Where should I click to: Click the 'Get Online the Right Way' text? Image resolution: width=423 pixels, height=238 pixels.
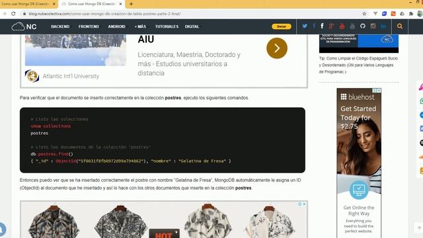(x=359, y=210)
